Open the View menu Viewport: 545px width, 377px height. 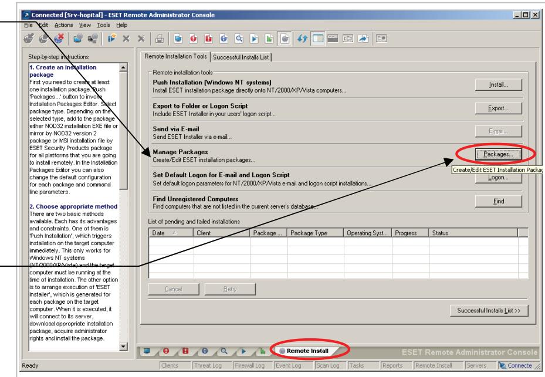tap(85, 25)
